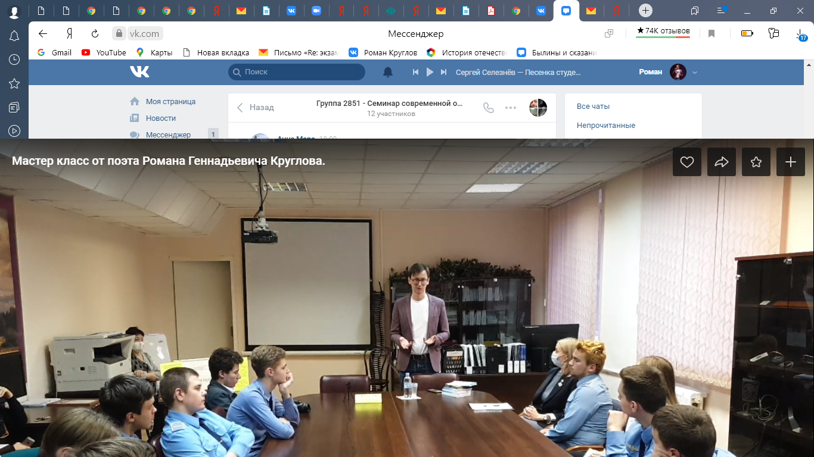The image size is (814, 457).
Task: Open the История отечеств bookmark
Action: [x=467, y=52]
